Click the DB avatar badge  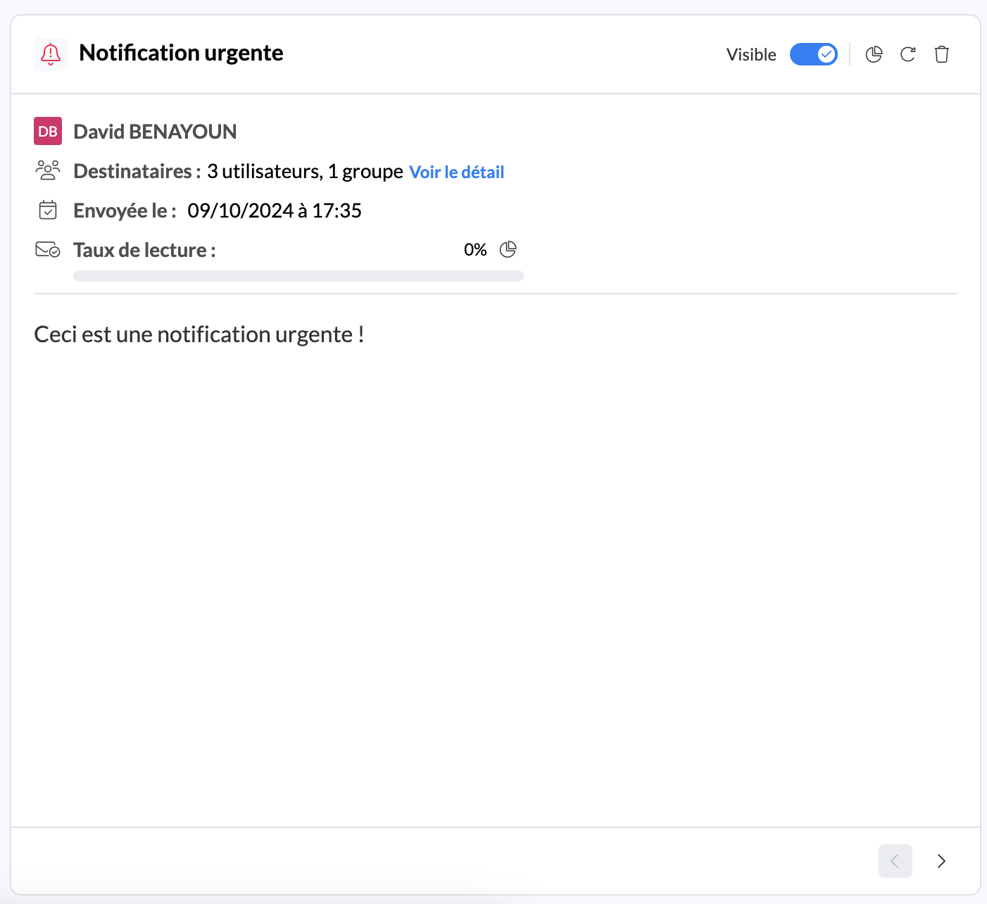48,131
